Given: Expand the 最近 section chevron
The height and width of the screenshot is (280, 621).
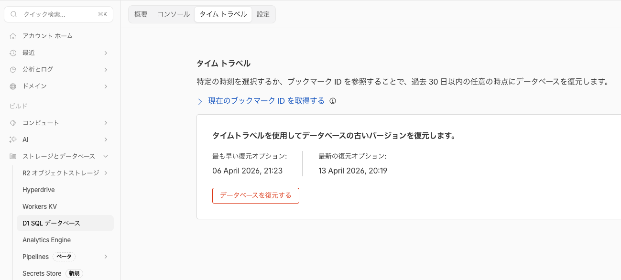Looking at the screenshot, I should [106, 53].
